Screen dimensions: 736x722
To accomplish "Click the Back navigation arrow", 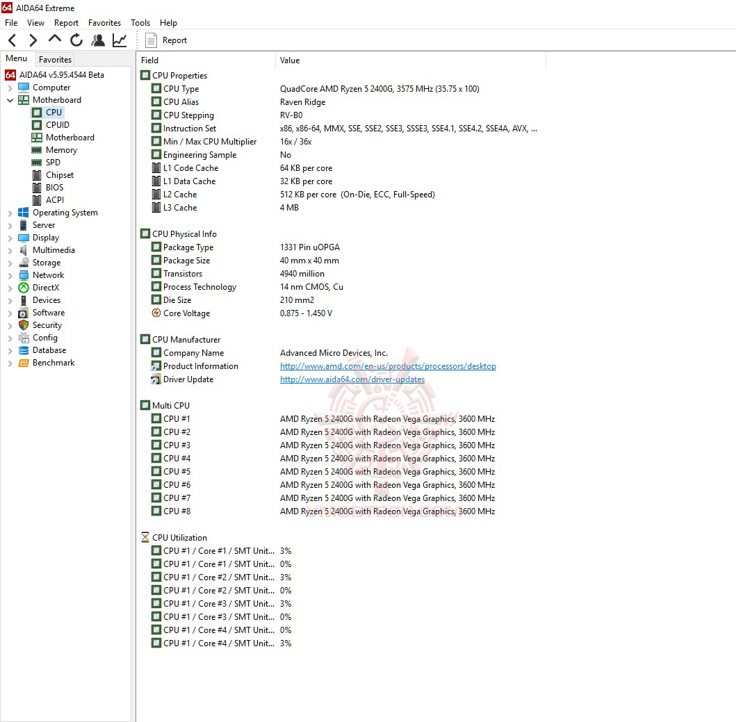I will 13,40.
